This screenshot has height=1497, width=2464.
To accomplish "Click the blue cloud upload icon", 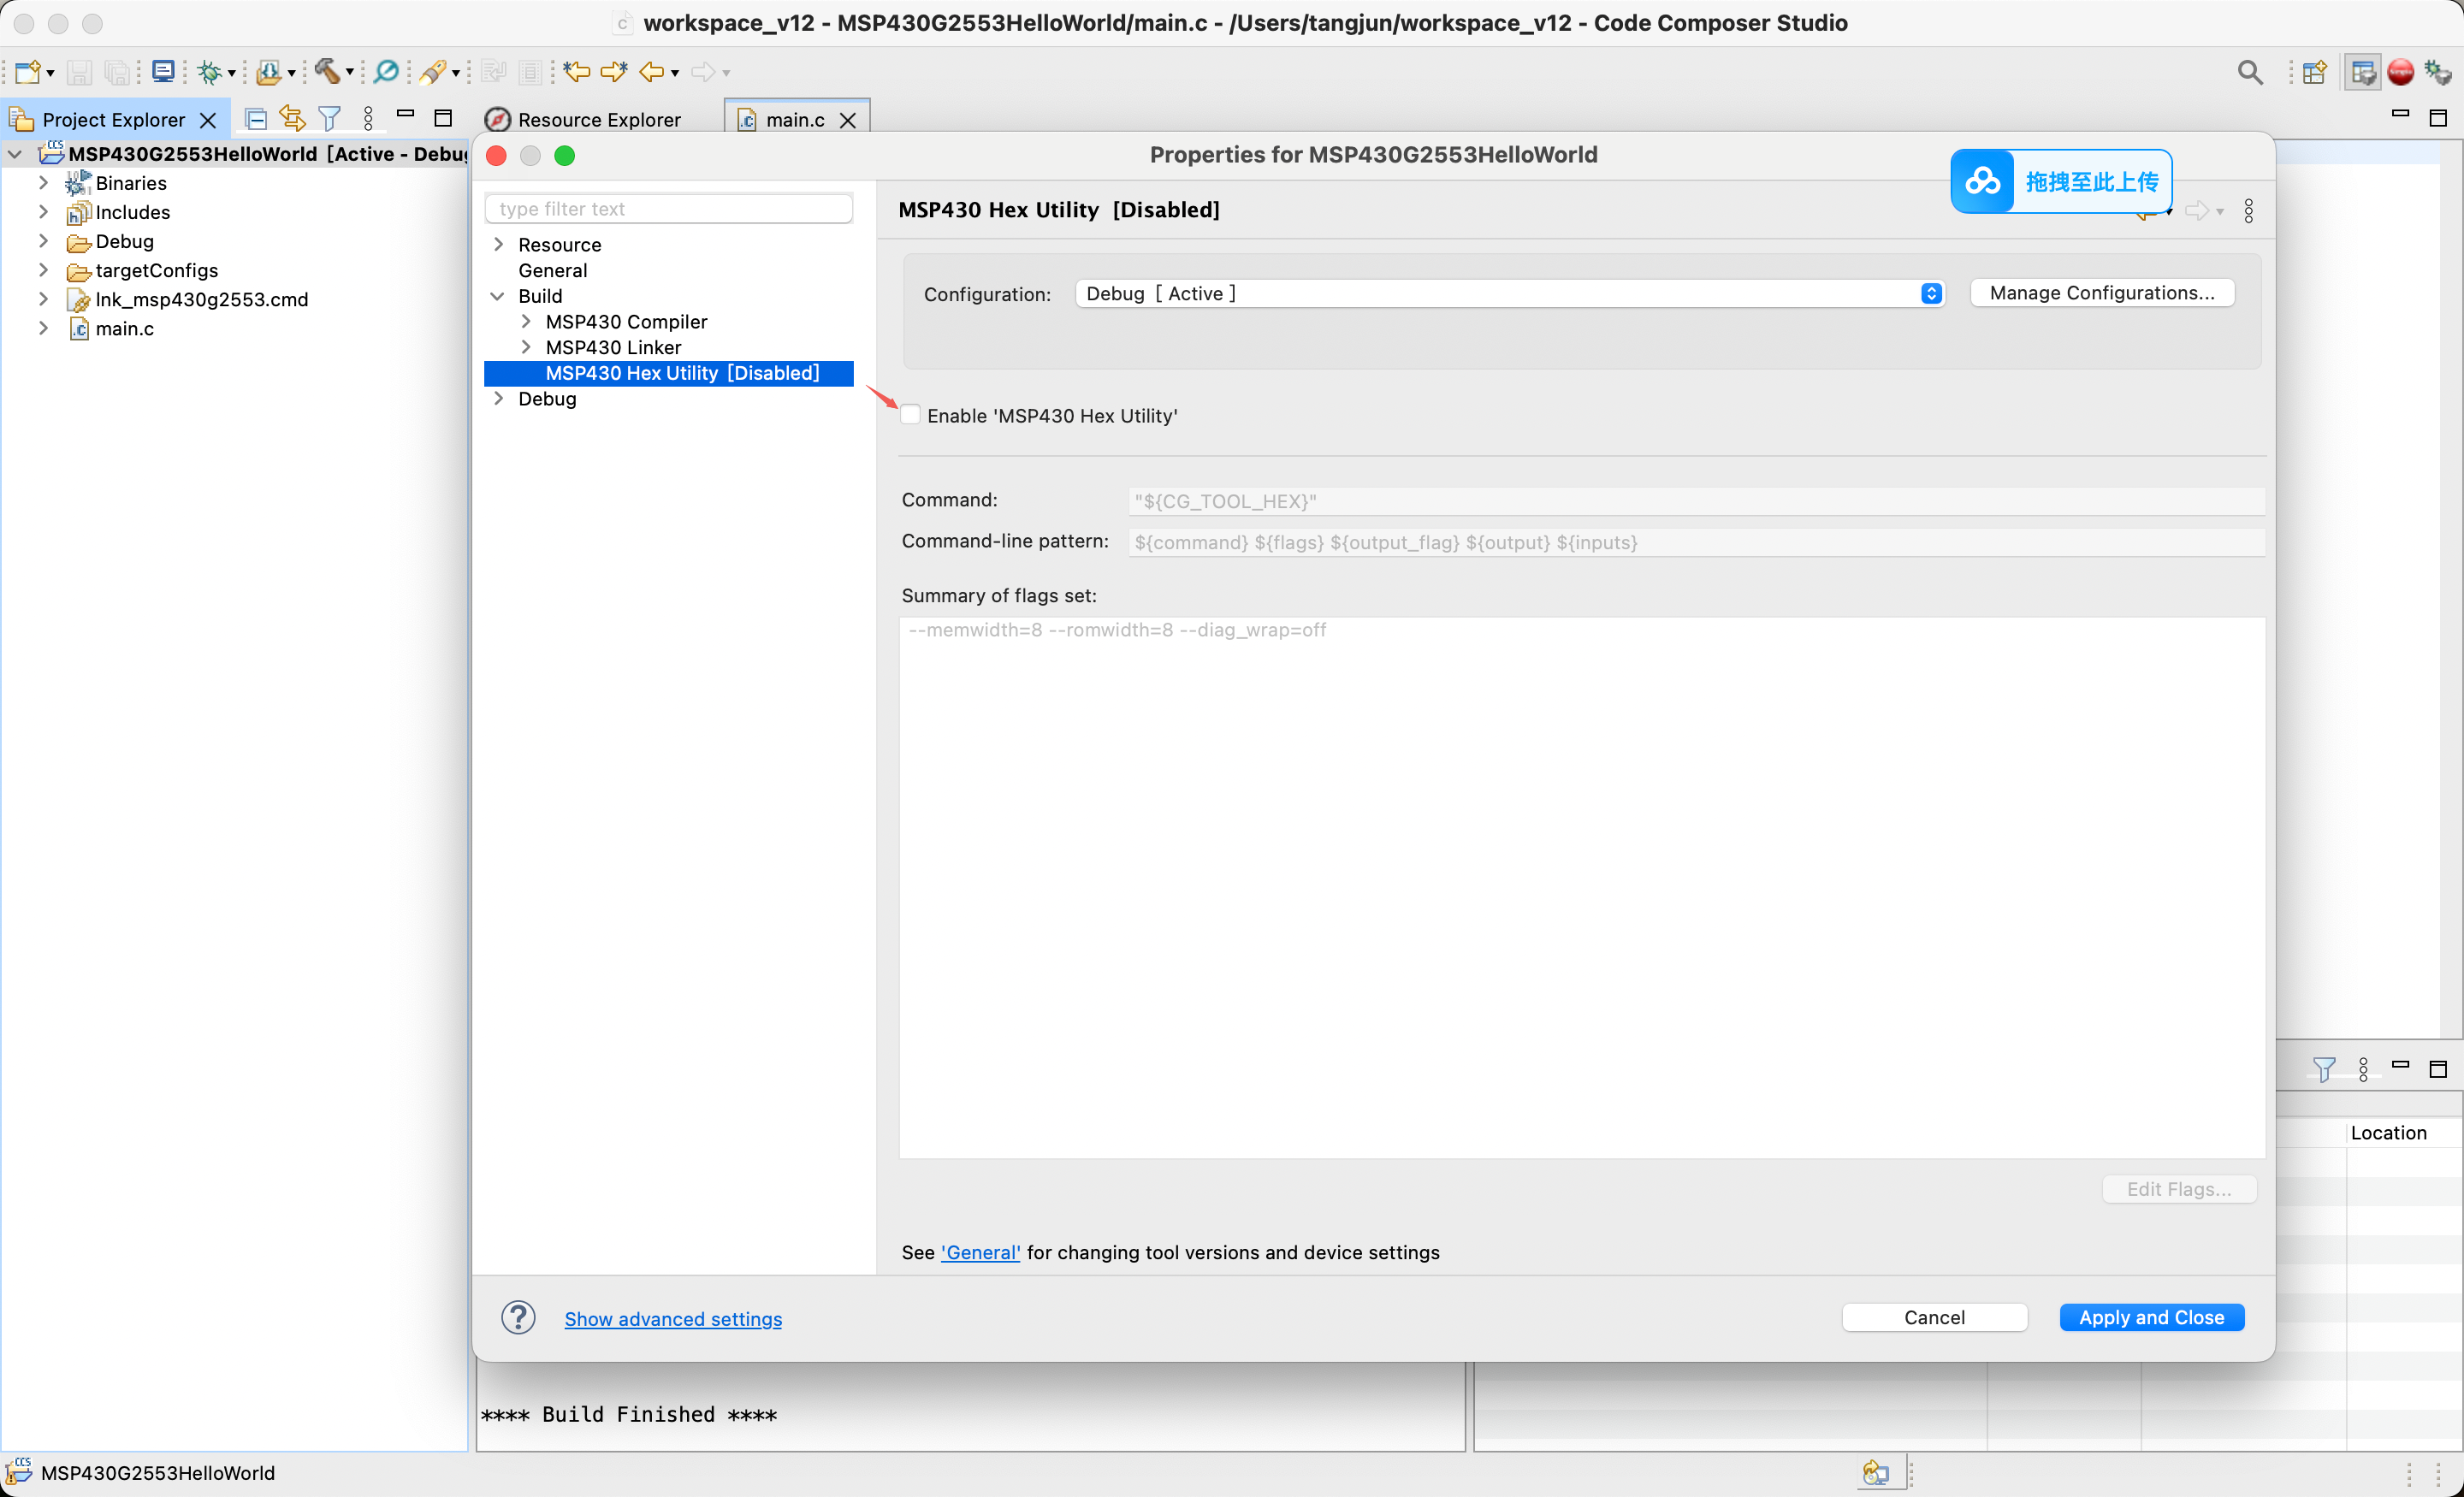I will pyautogui.click(x=1982, y=181).
